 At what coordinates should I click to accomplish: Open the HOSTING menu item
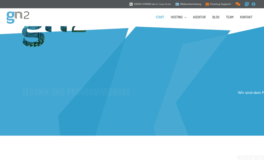point(176,17)
